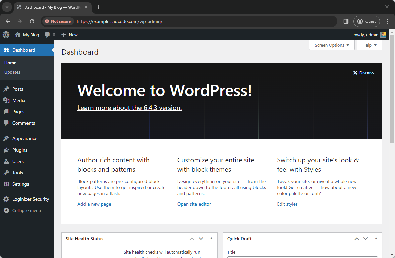Click the Tools wrench icon
Image resolution: width=395 pixels, height=258 pixels.
[7, 173]
